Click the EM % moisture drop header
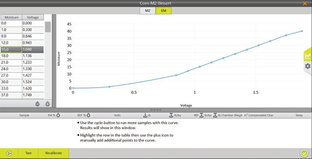 tap(53, 115)
